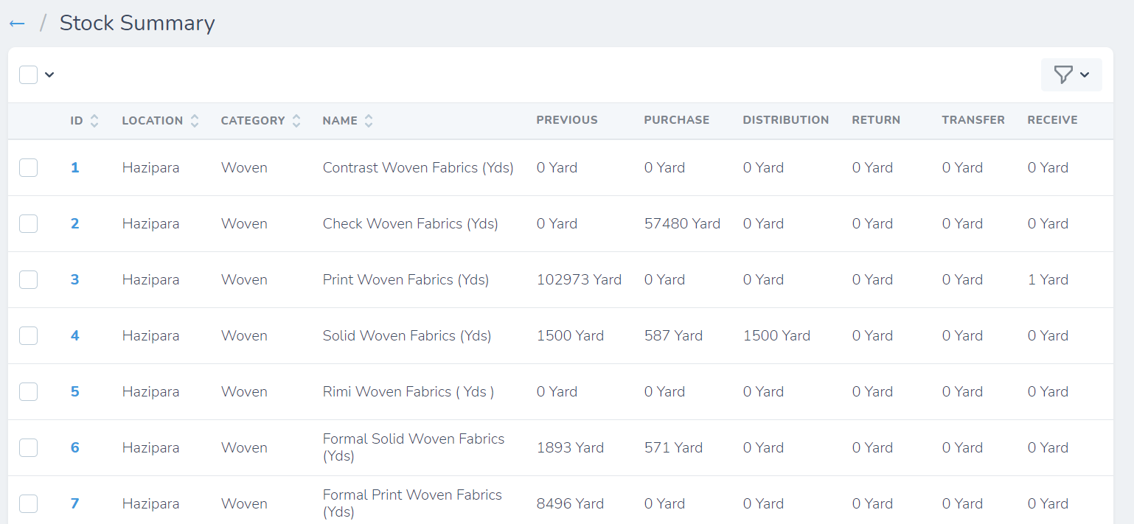The height and width of the screenshot is (524, 1134).
Task: Select the Formal Solid Woven Fabrics row checkbox
Action: (29, 447)
